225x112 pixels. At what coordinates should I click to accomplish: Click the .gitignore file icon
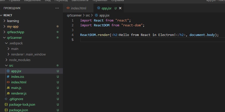point(6,99)
